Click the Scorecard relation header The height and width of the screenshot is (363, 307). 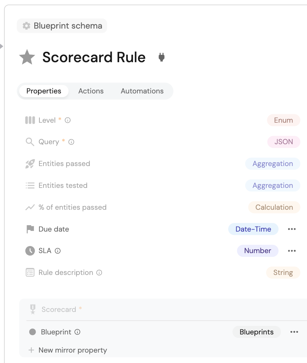click(x=59, y=310)
